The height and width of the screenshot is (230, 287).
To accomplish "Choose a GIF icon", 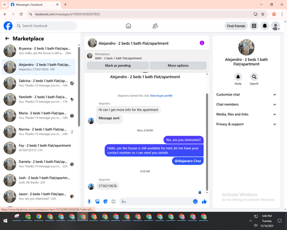I will tap(114, 201).
